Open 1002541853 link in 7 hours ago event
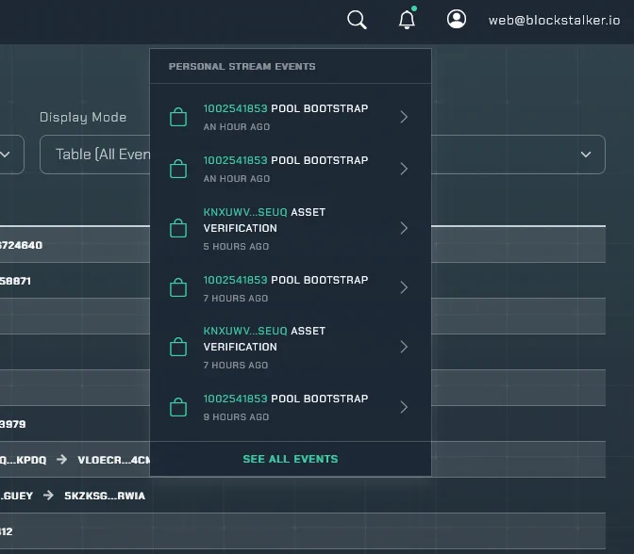The width and height of the screenshot is (634, 554). tap(235, 280)
